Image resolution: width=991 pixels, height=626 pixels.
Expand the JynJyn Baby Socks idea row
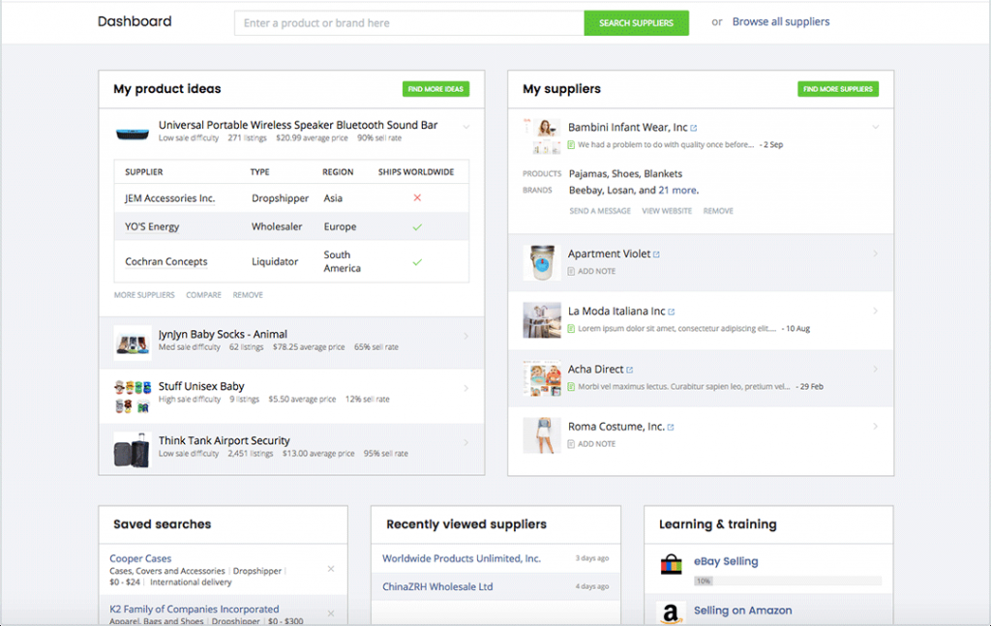[x=465, y=336]
